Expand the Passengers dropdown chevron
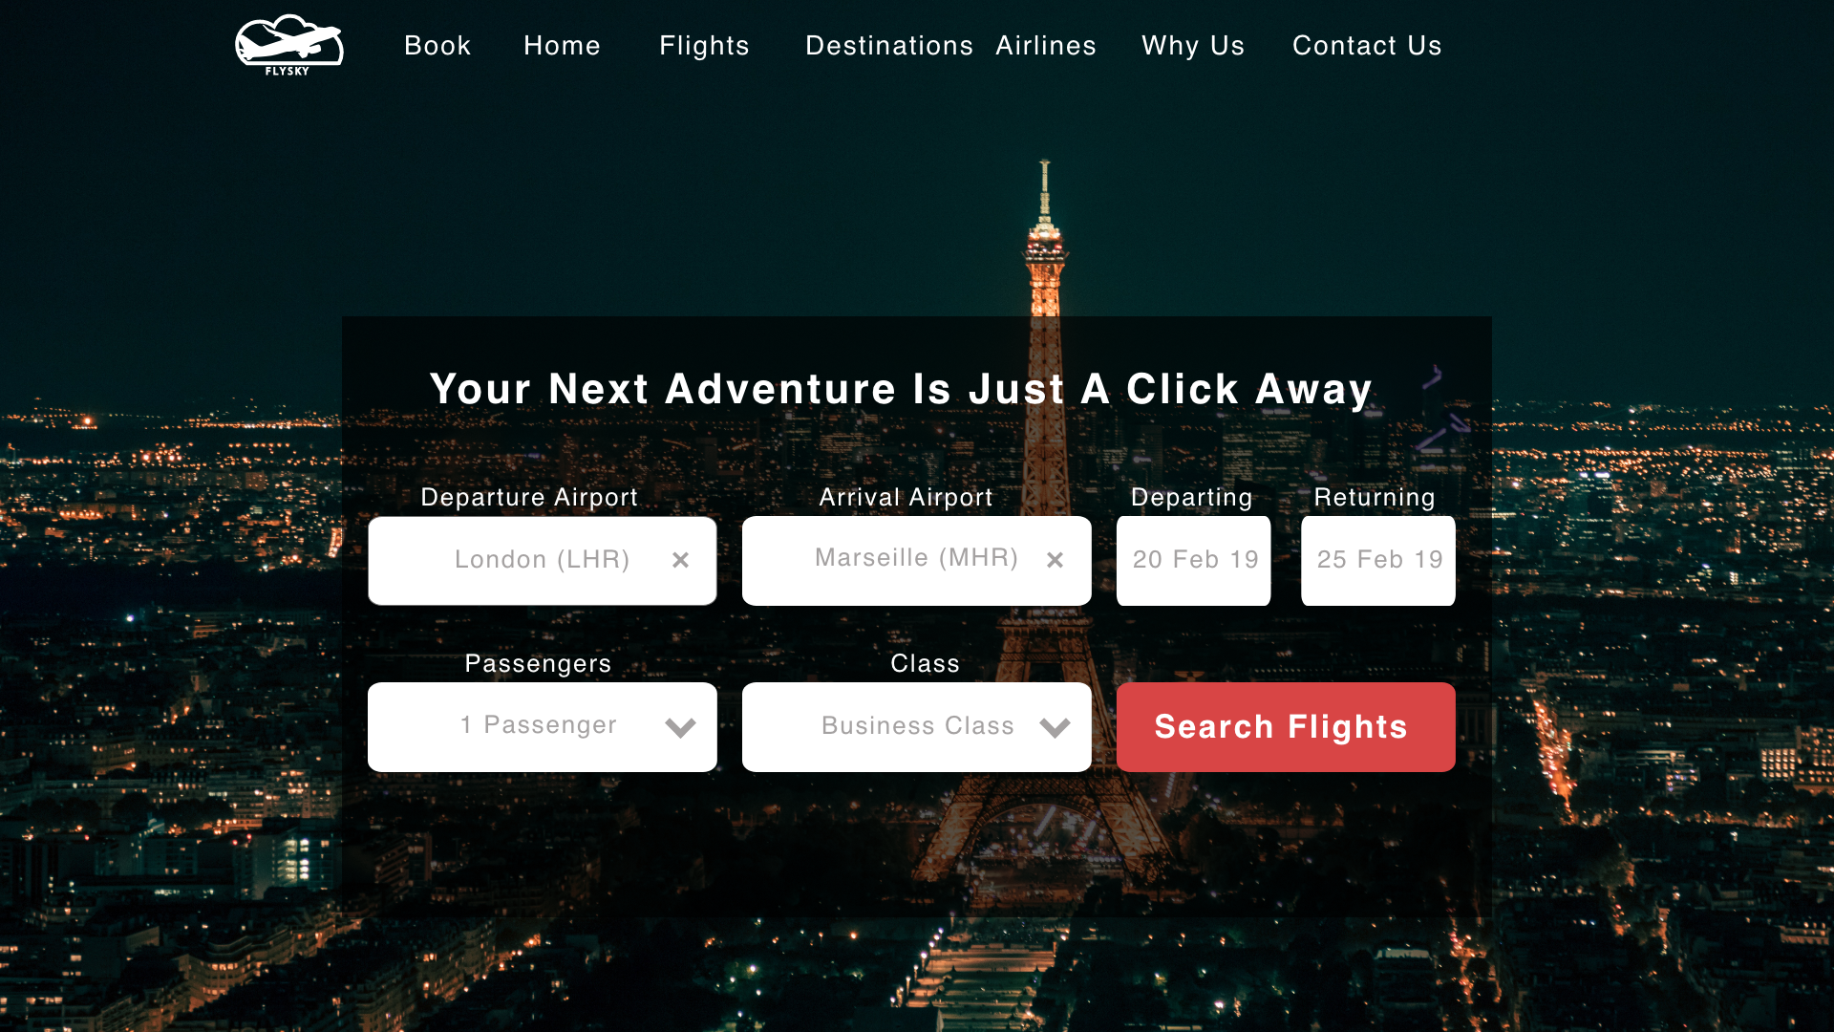The height and width of the screenshot is (1032, 1834). tap(680, 727)
